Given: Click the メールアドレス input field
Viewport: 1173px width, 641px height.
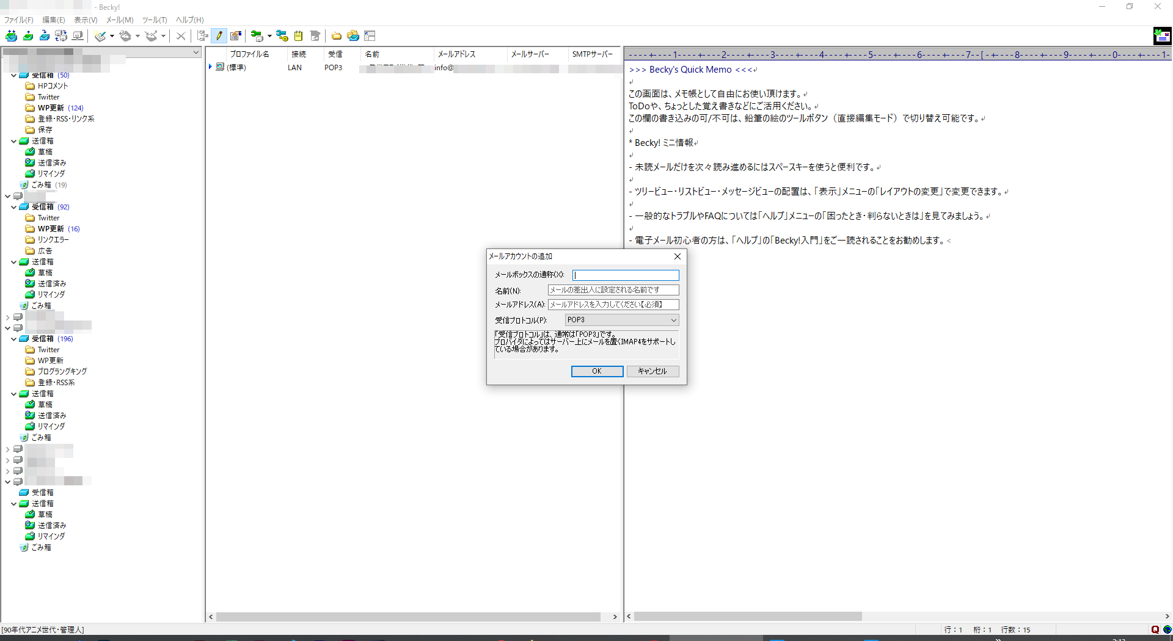Looking at the screenshot, I should (x=613, y=305).
